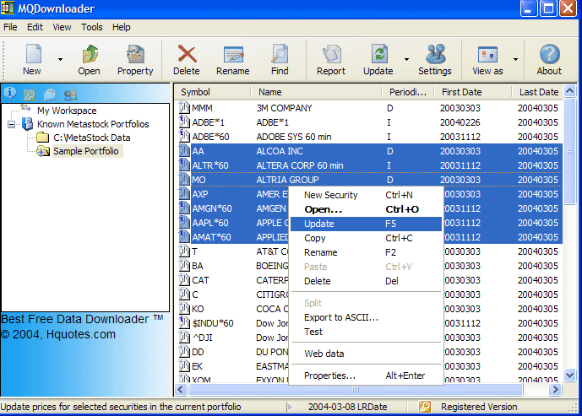Select the C:\MetaStock Data folder

(92, 138)
